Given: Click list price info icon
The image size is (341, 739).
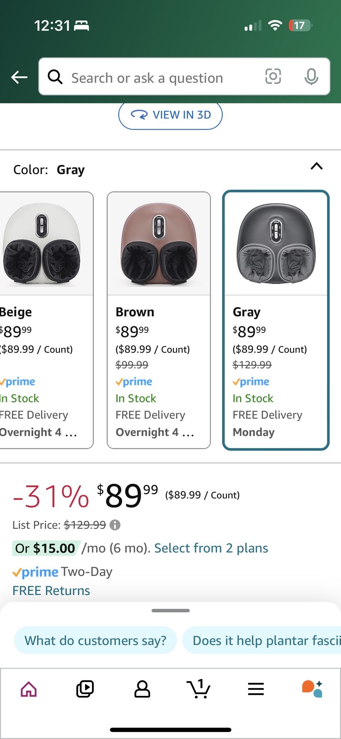Looking at the screenshot, I should pyautogui.click(x=115, y=525).
